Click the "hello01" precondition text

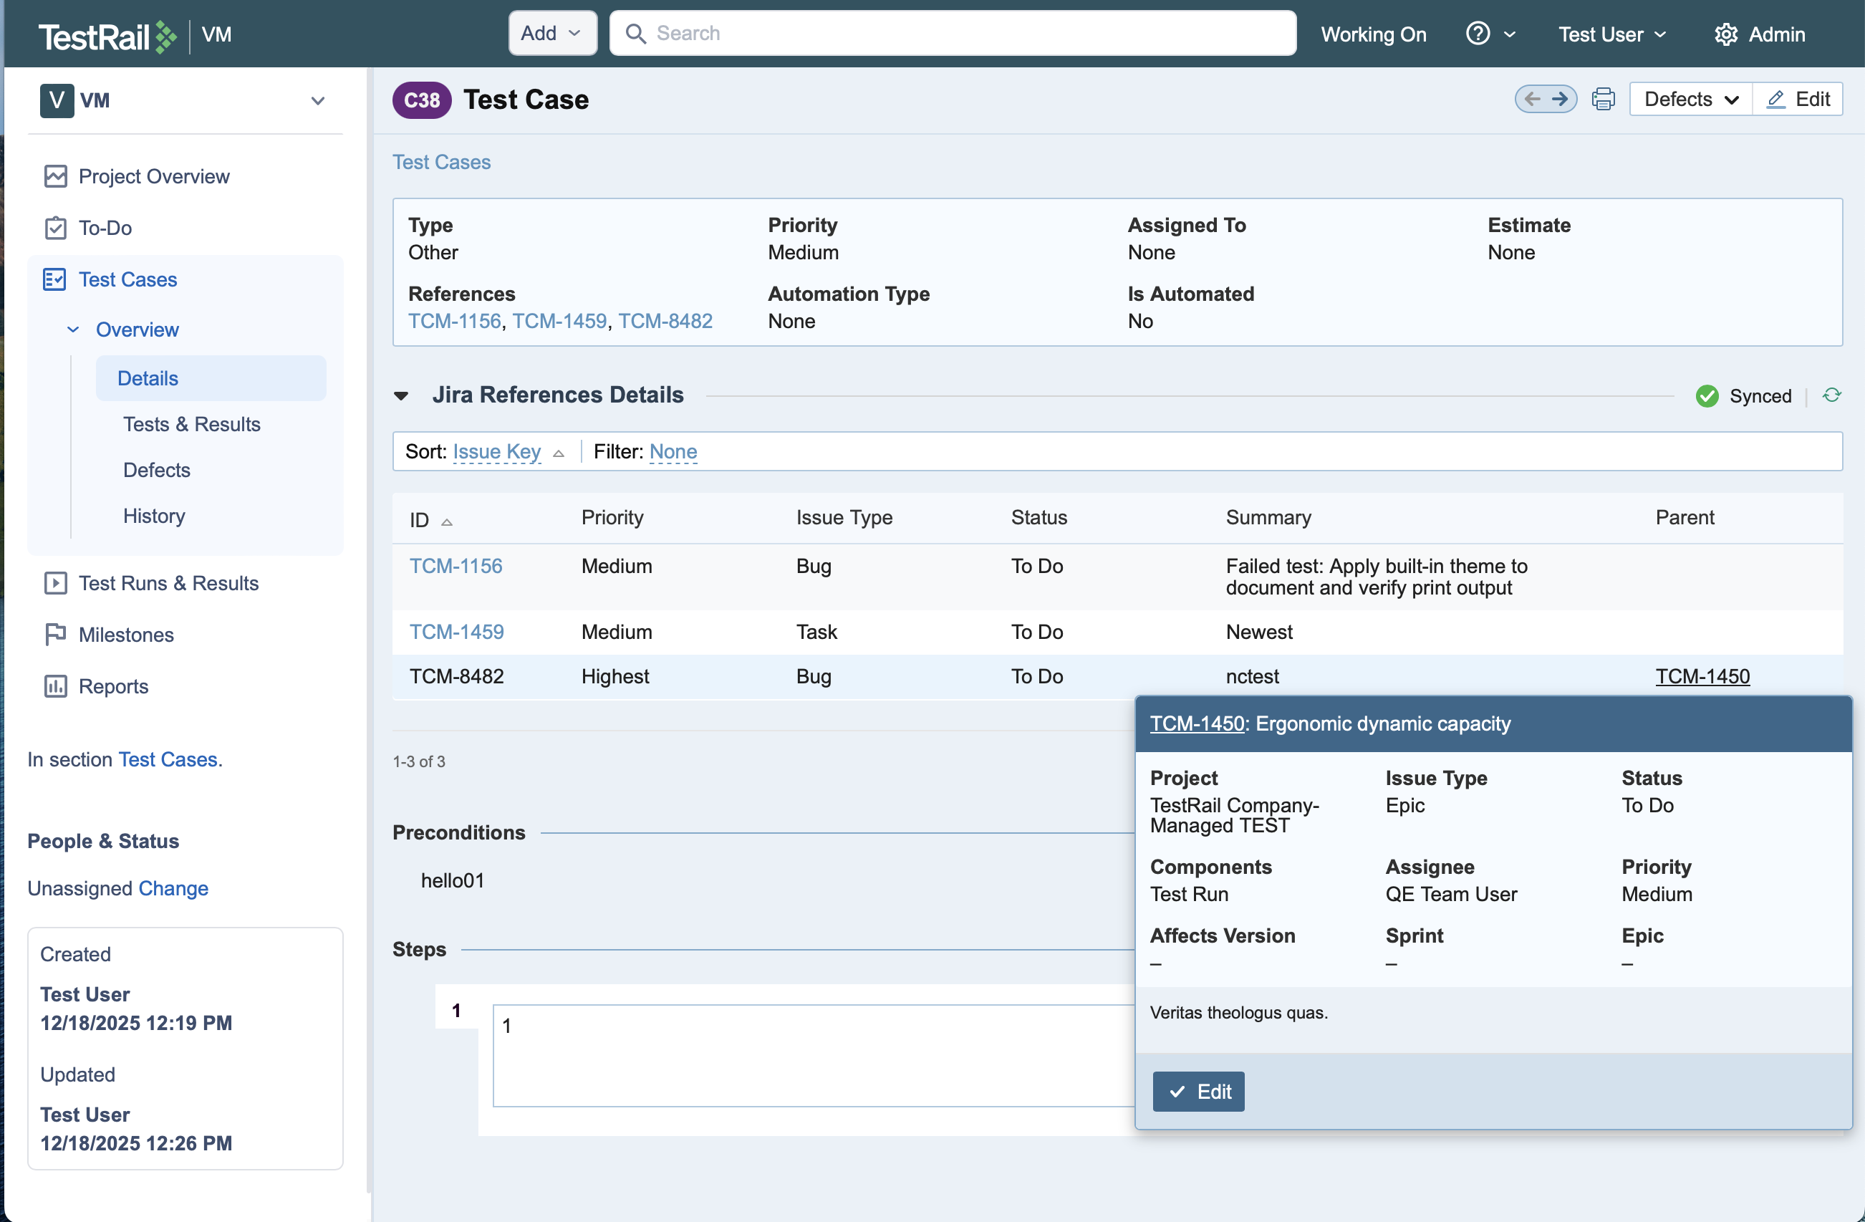point(453,880)
